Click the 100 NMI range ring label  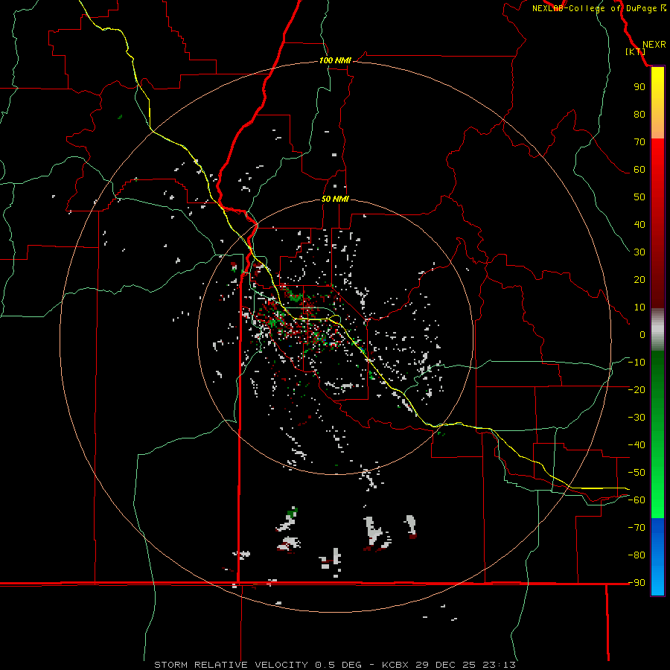tap(335, 61)
